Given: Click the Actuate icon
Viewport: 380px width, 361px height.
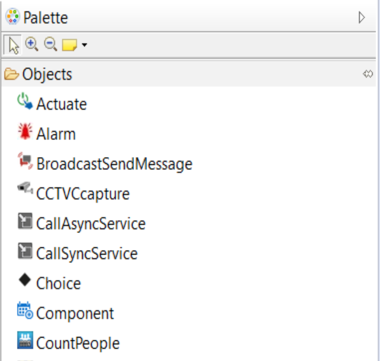Looking at the screenshot, I should [x=25, y=101].
